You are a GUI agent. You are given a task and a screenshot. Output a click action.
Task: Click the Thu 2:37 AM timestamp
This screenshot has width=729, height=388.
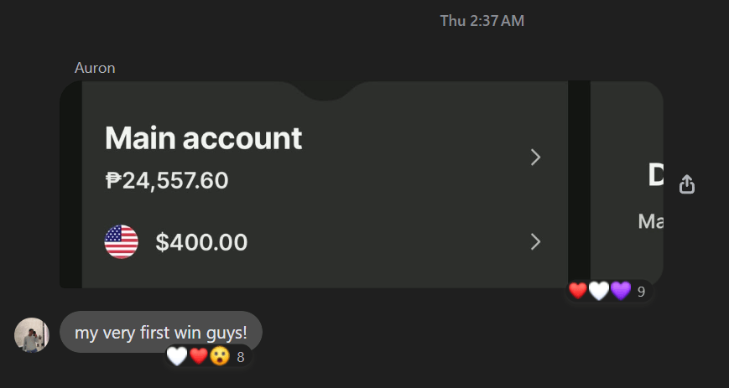482,21
